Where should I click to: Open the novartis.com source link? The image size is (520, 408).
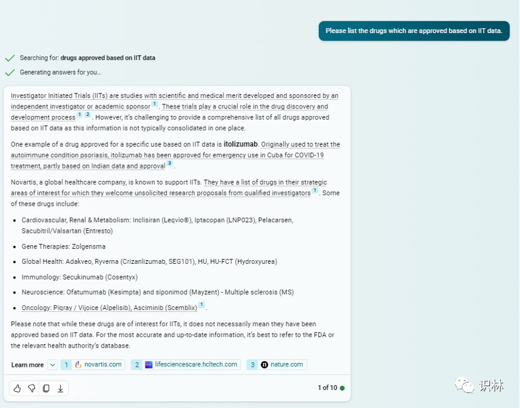(x=93, y=365)
